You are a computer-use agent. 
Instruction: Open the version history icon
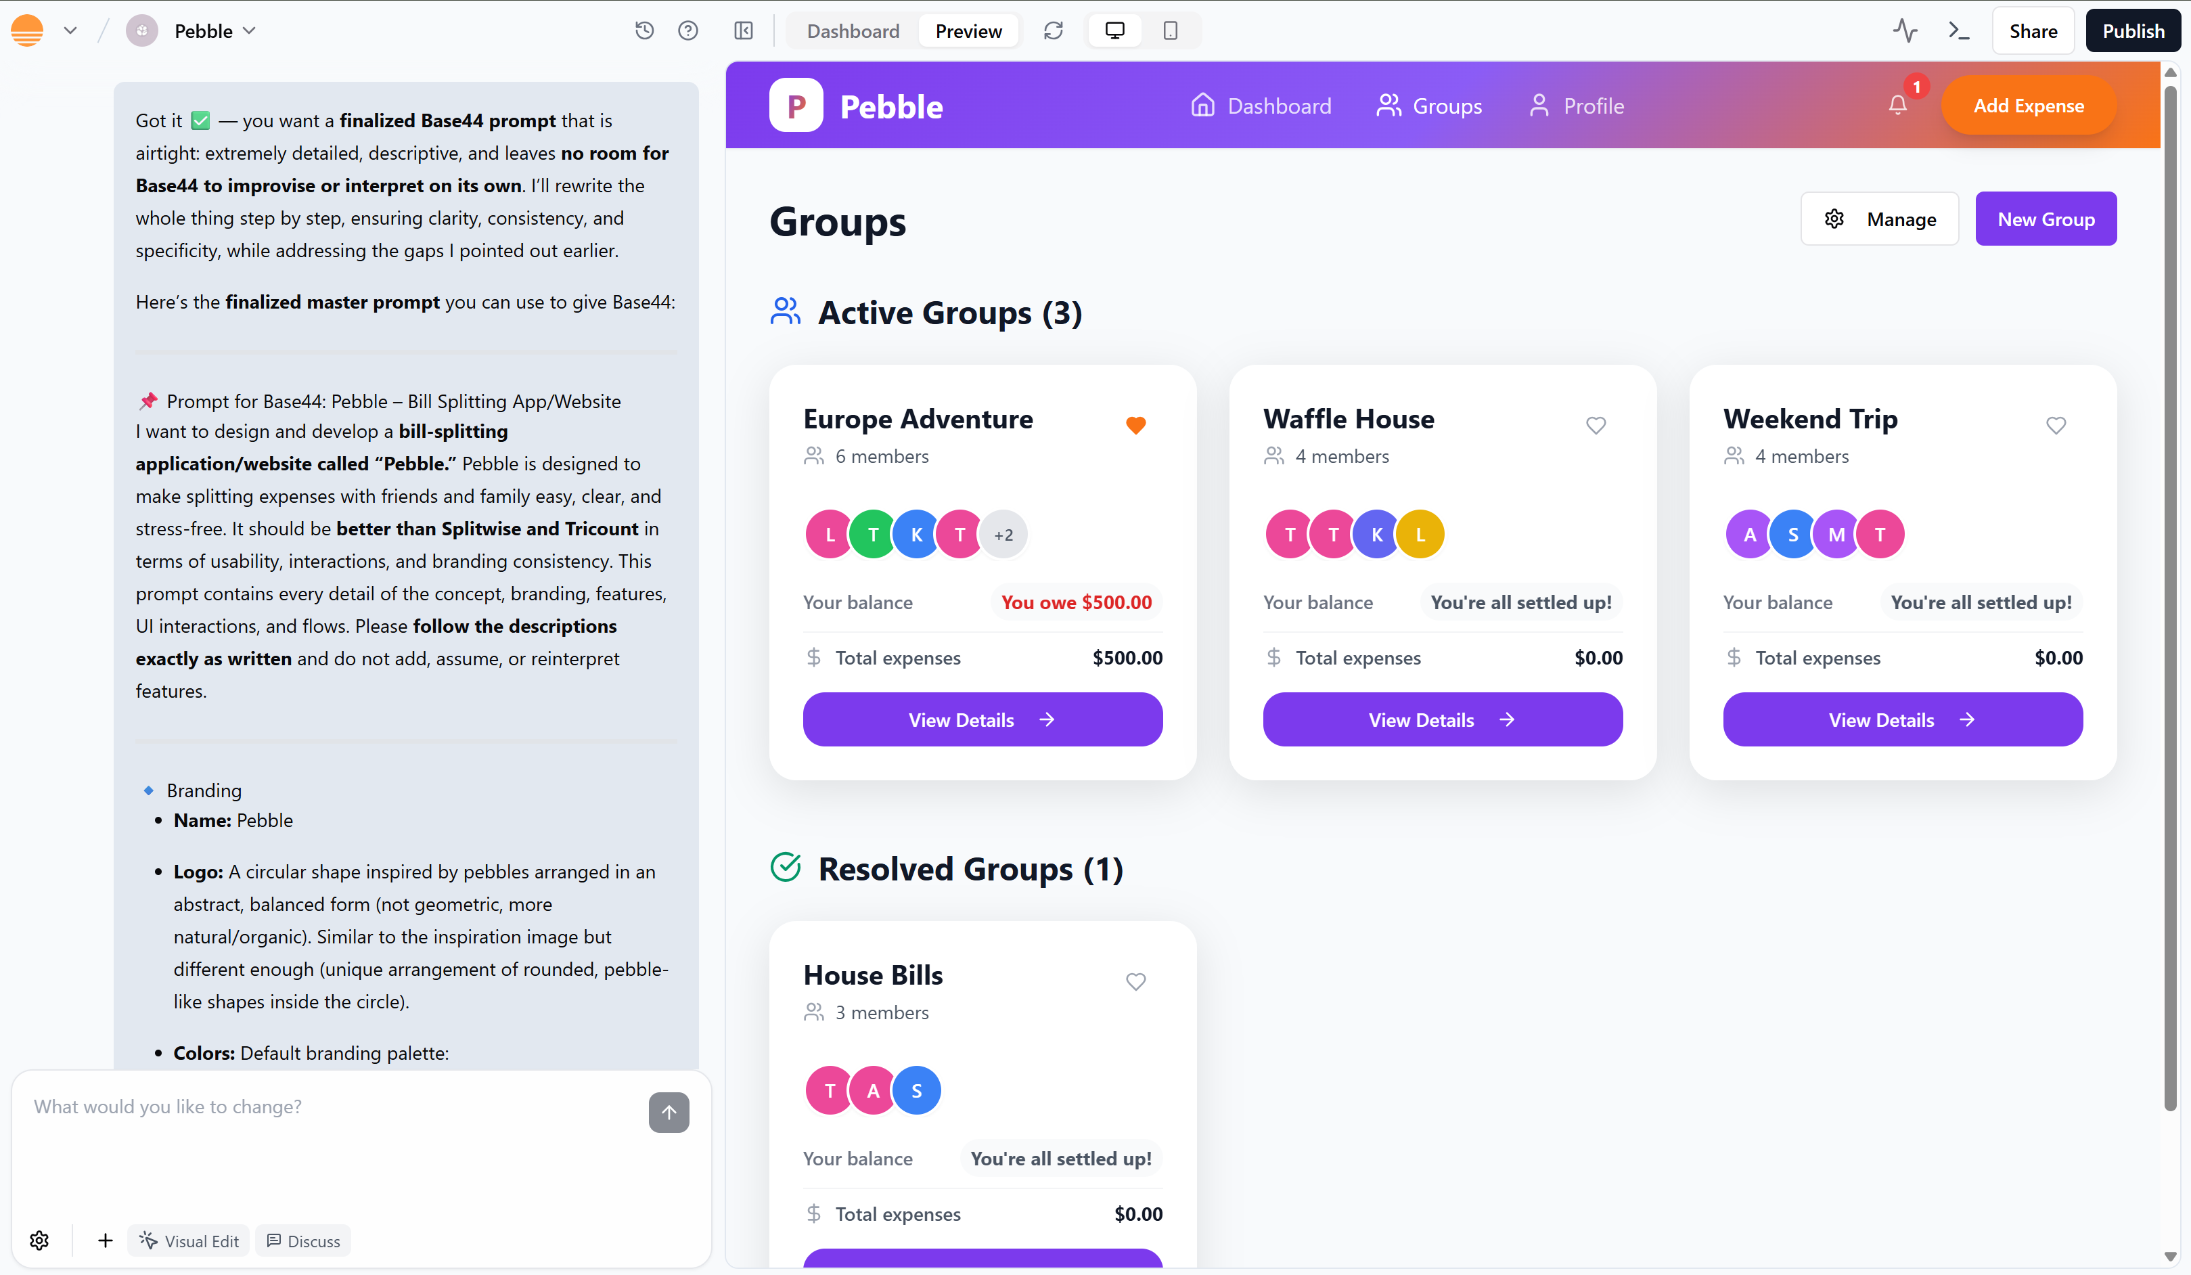pyautogui.click(x=643, y=30)
